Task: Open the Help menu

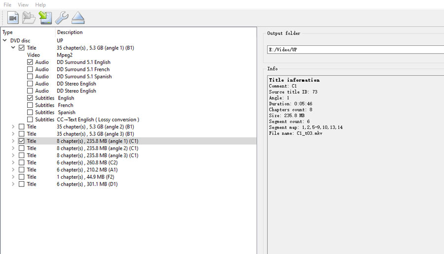Action: pyautogui.click(x=40, y=5)
